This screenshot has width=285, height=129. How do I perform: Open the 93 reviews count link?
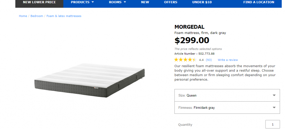[209, 60]
